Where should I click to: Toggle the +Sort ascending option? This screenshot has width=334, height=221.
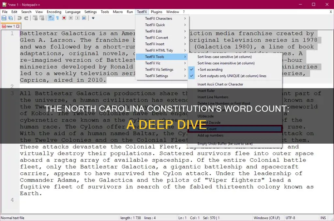coord(210,69)
